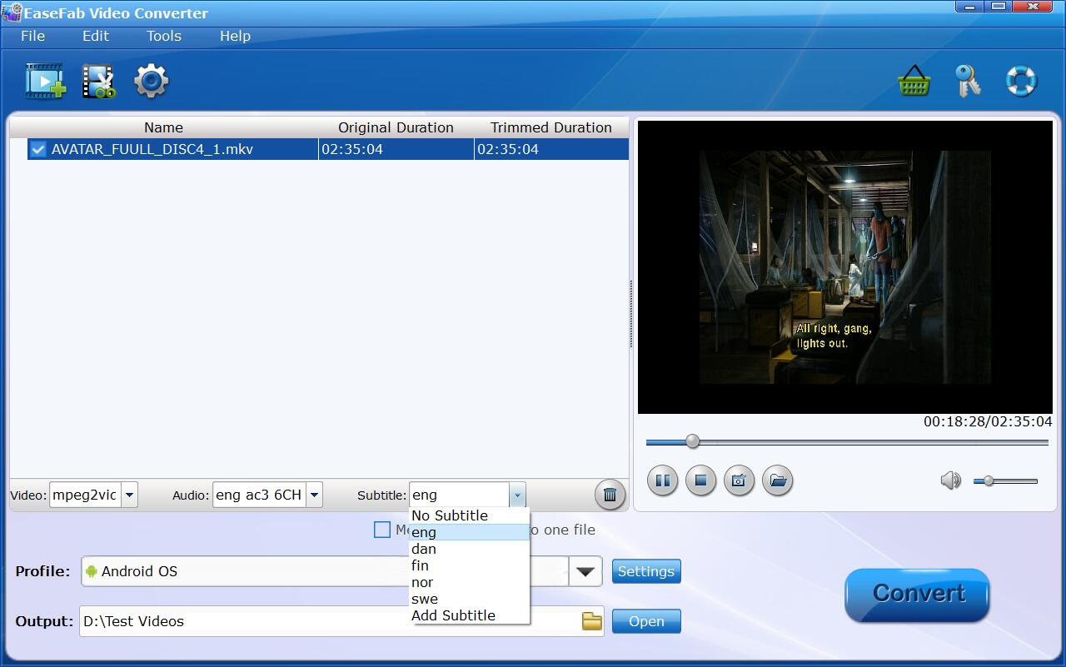
Task: Stop the video preview
Action: click(700, 480)
